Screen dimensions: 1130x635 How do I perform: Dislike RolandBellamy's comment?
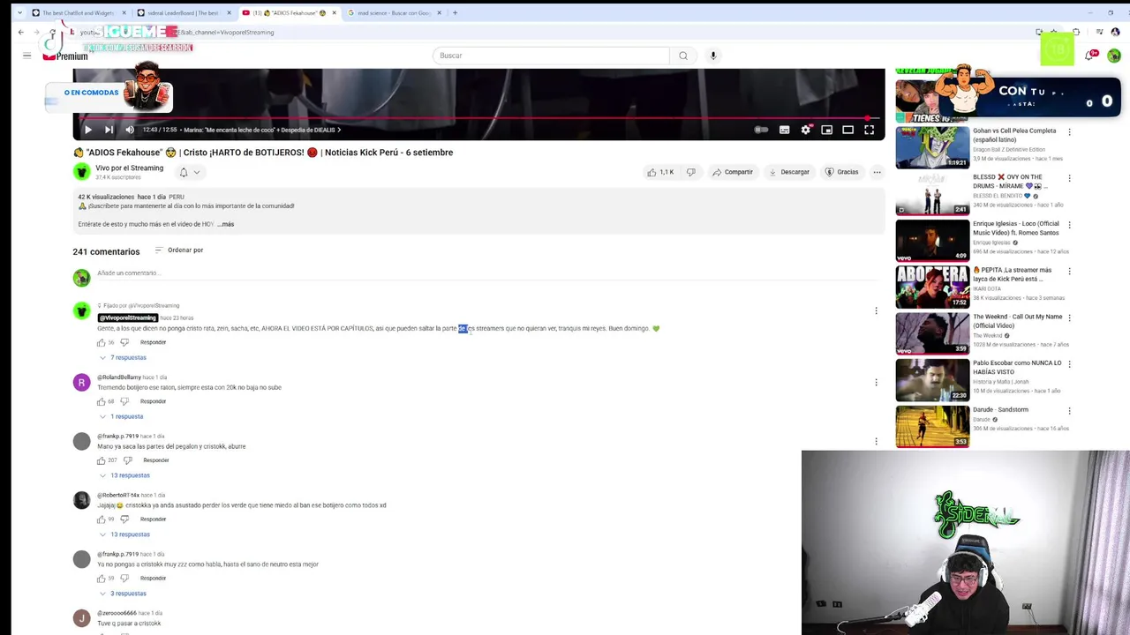[124, 401]
